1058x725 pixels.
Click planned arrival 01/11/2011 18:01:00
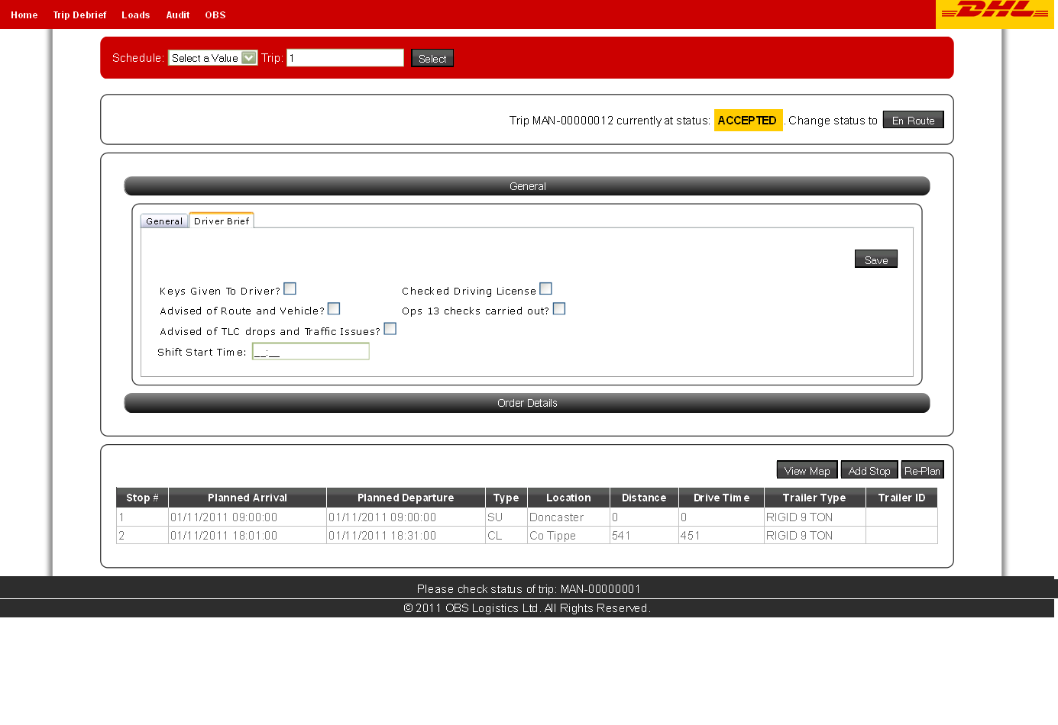[x=248, y=536]
